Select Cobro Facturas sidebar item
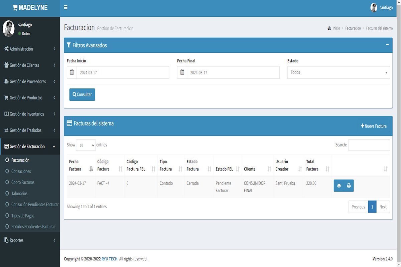Screen dimensions: 401x267 pyautogui.click(x=23, y=182)
